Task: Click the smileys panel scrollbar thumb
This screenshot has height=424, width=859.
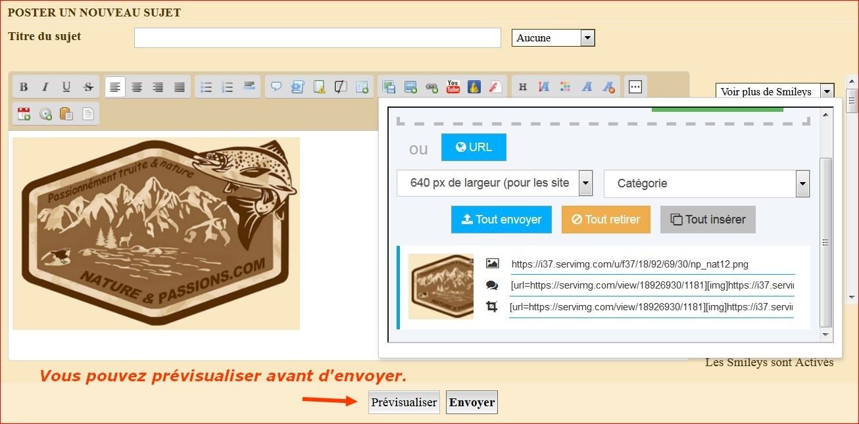Action: (852, 101)
